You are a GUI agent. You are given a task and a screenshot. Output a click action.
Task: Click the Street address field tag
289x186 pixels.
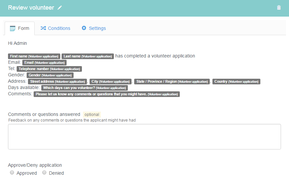58,81
